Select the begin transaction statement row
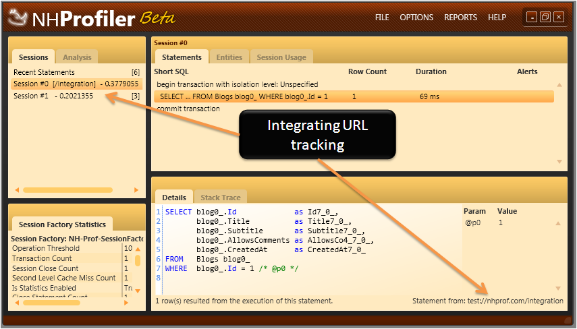Image resolution: width=577 pixels, height=329 pixels. pos(354,84)
